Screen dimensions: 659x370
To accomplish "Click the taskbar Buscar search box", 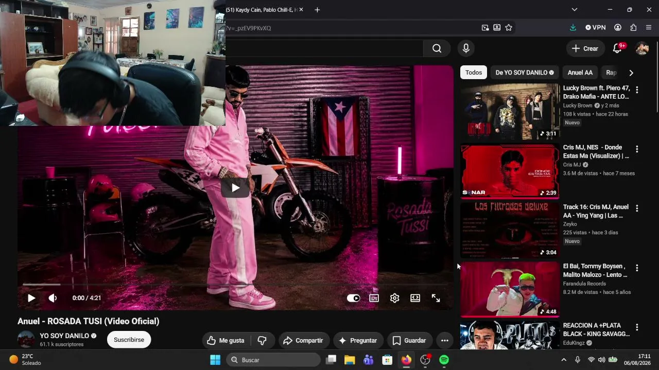I will (273, 360).
